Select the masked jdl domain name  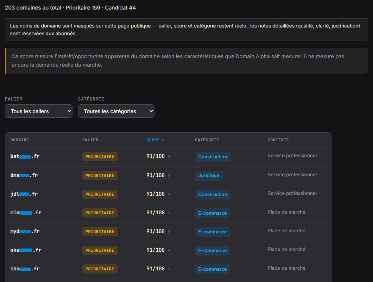click(x=24, y=194)
